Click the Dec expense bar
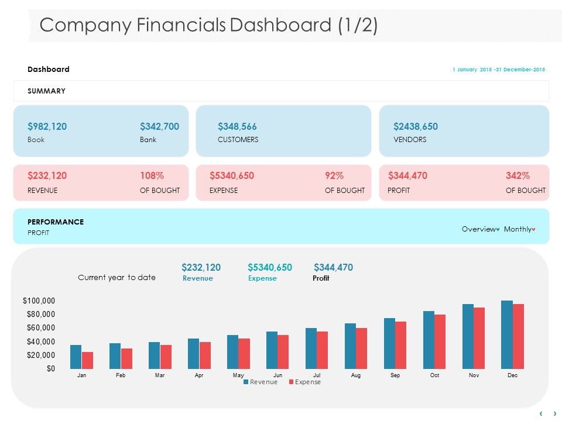The image size is (562, 421). [518, 337]
